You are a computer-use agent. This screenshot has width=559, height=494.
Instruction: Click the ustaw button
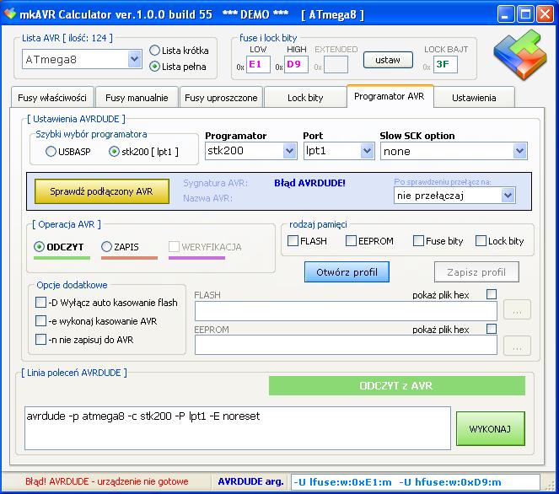[x=388, y=60]
